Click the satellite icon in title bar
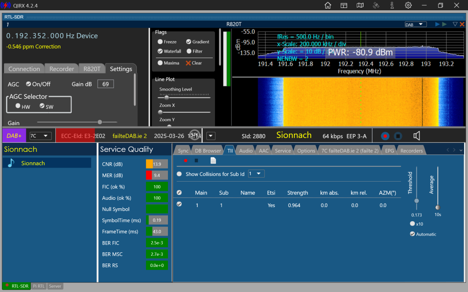The height and width of the screenshot is (292, 468). pos(376,5)
